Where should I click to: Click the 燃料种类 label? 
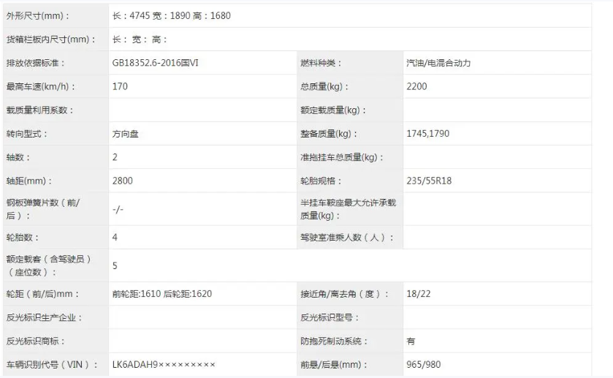[321, 63]
